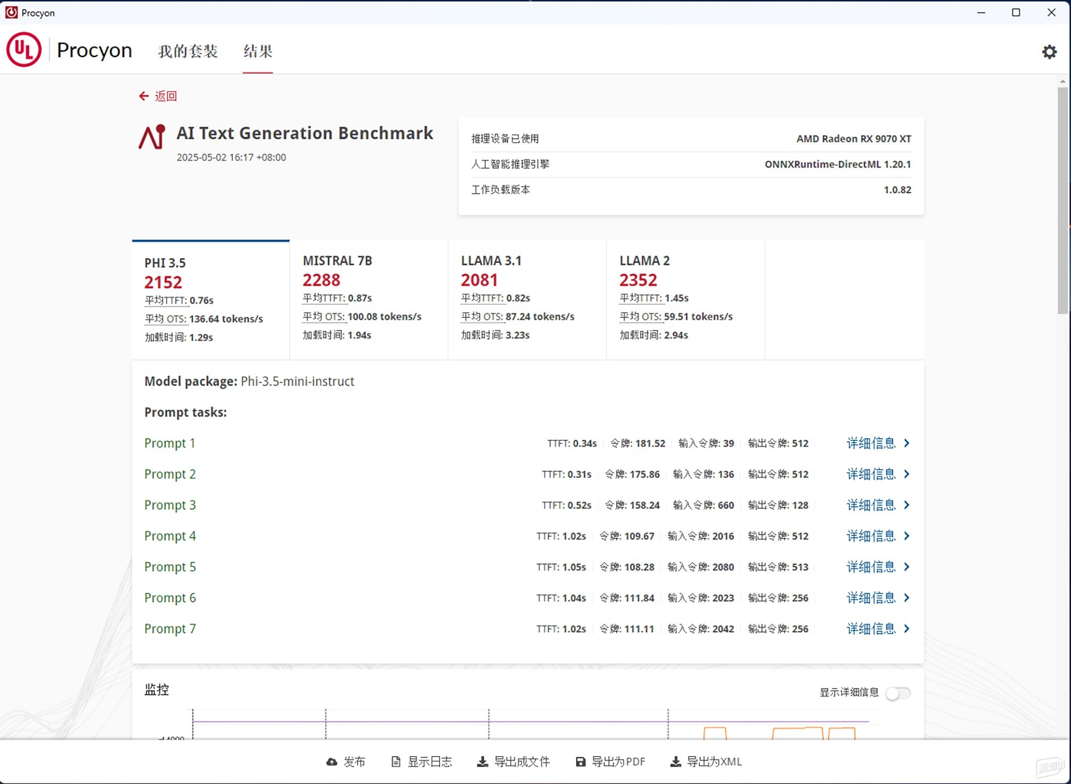Select the PHI 3.5 result tab

[x=210, y=300]
